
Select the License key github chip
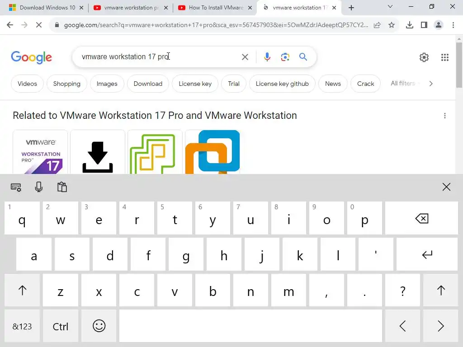tap(282, 84)
